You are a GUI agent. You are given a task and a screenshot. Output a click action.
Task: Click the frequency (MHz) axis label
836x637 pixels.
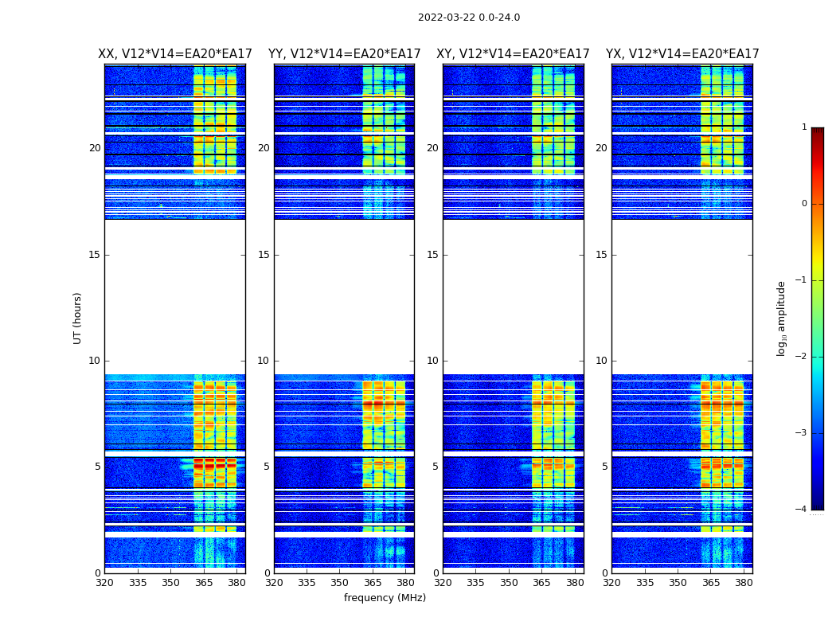(x=385, y=597)
